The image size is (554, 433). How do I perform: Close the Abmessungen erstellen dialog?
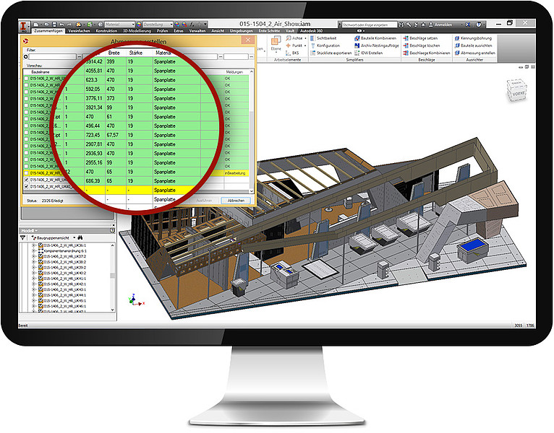[x=247, y=40]
